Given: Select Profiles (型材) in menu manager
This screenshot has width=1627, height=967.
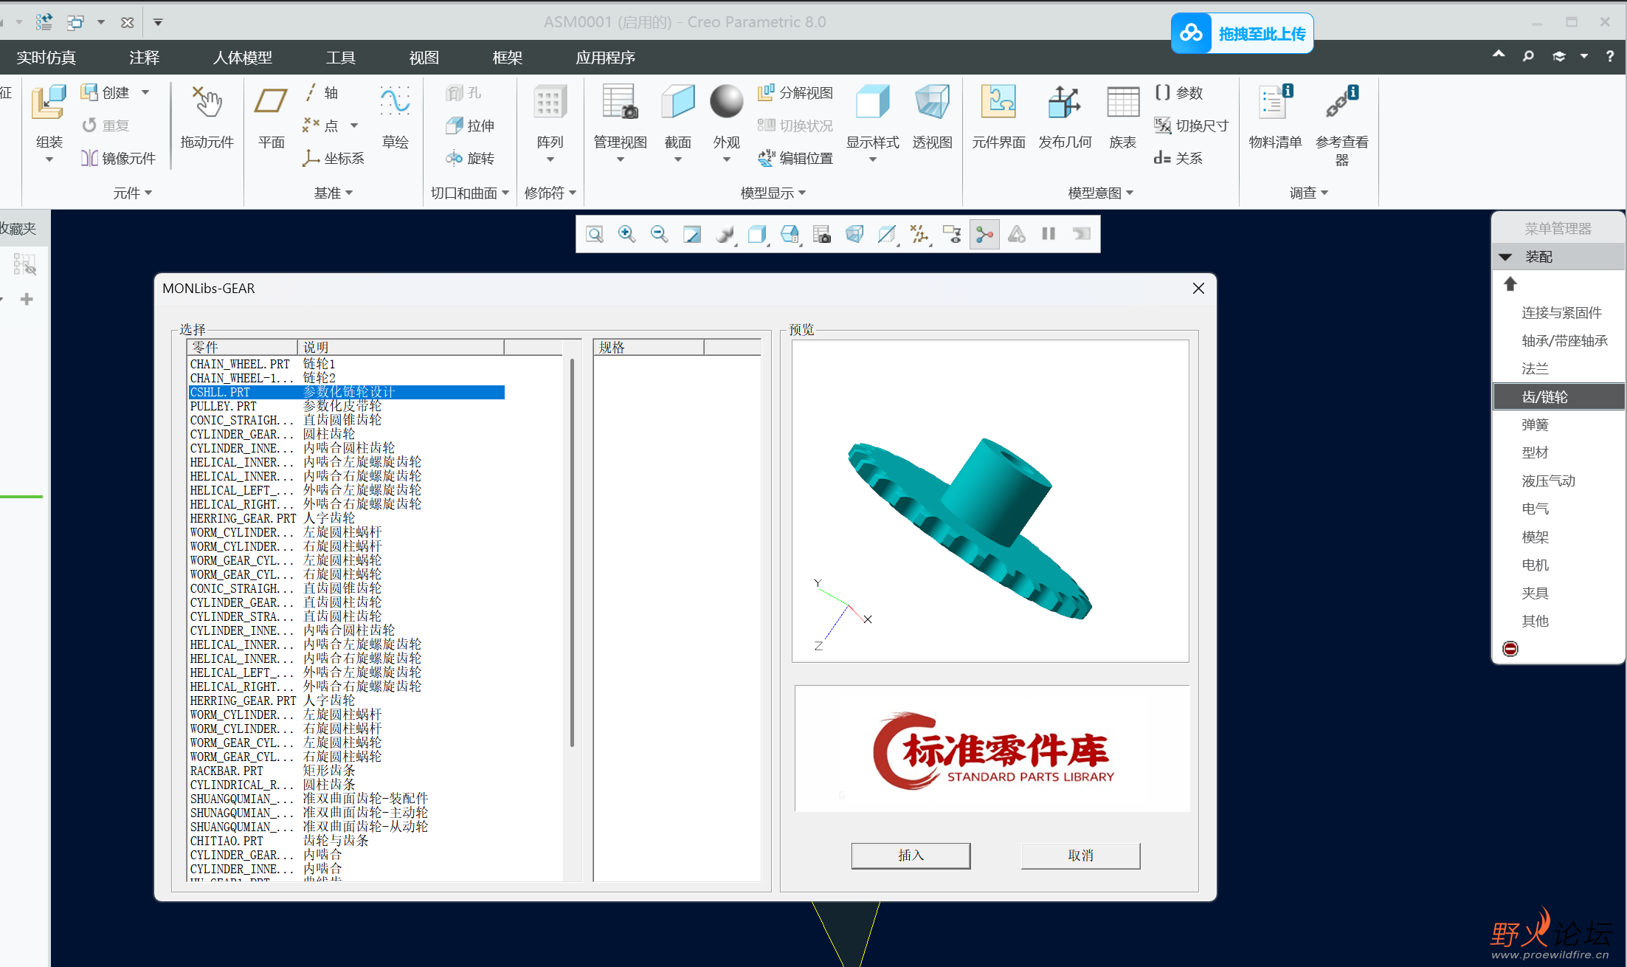Looking at the screenshot, I should pyautogui.click(x=1535, y=453).
